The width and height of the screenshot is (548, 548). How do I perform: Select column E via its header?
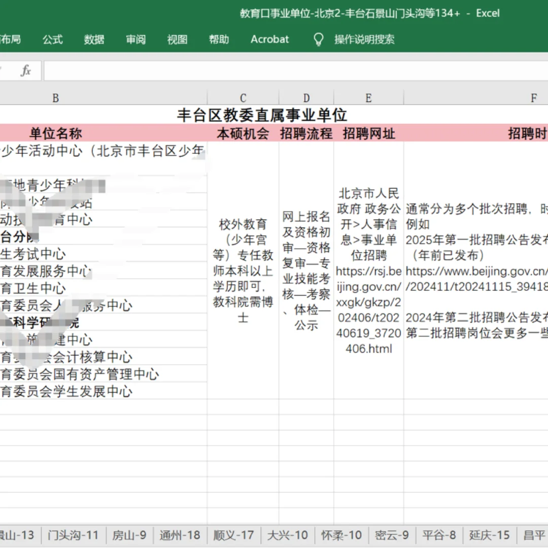click(x=368, y=97)
